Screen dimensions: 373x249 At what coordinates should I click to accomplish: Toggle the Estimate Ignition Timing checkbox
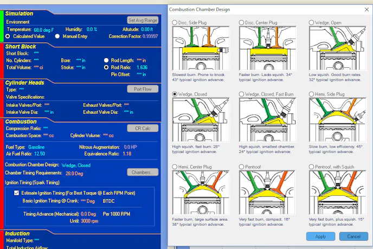[x=16, y=193]
